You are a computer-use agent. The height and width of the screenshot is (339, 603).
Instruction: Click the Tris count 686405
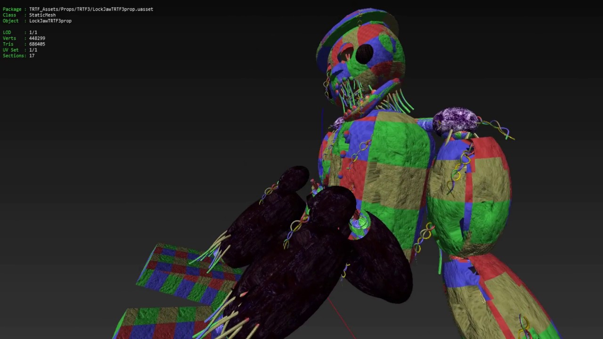click(x=37, y=44)
